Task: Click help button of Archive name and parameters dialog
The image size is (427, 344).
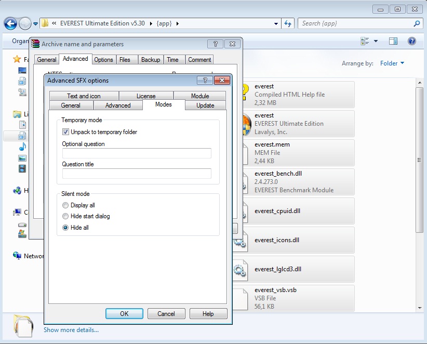Action: coord(215,44)
